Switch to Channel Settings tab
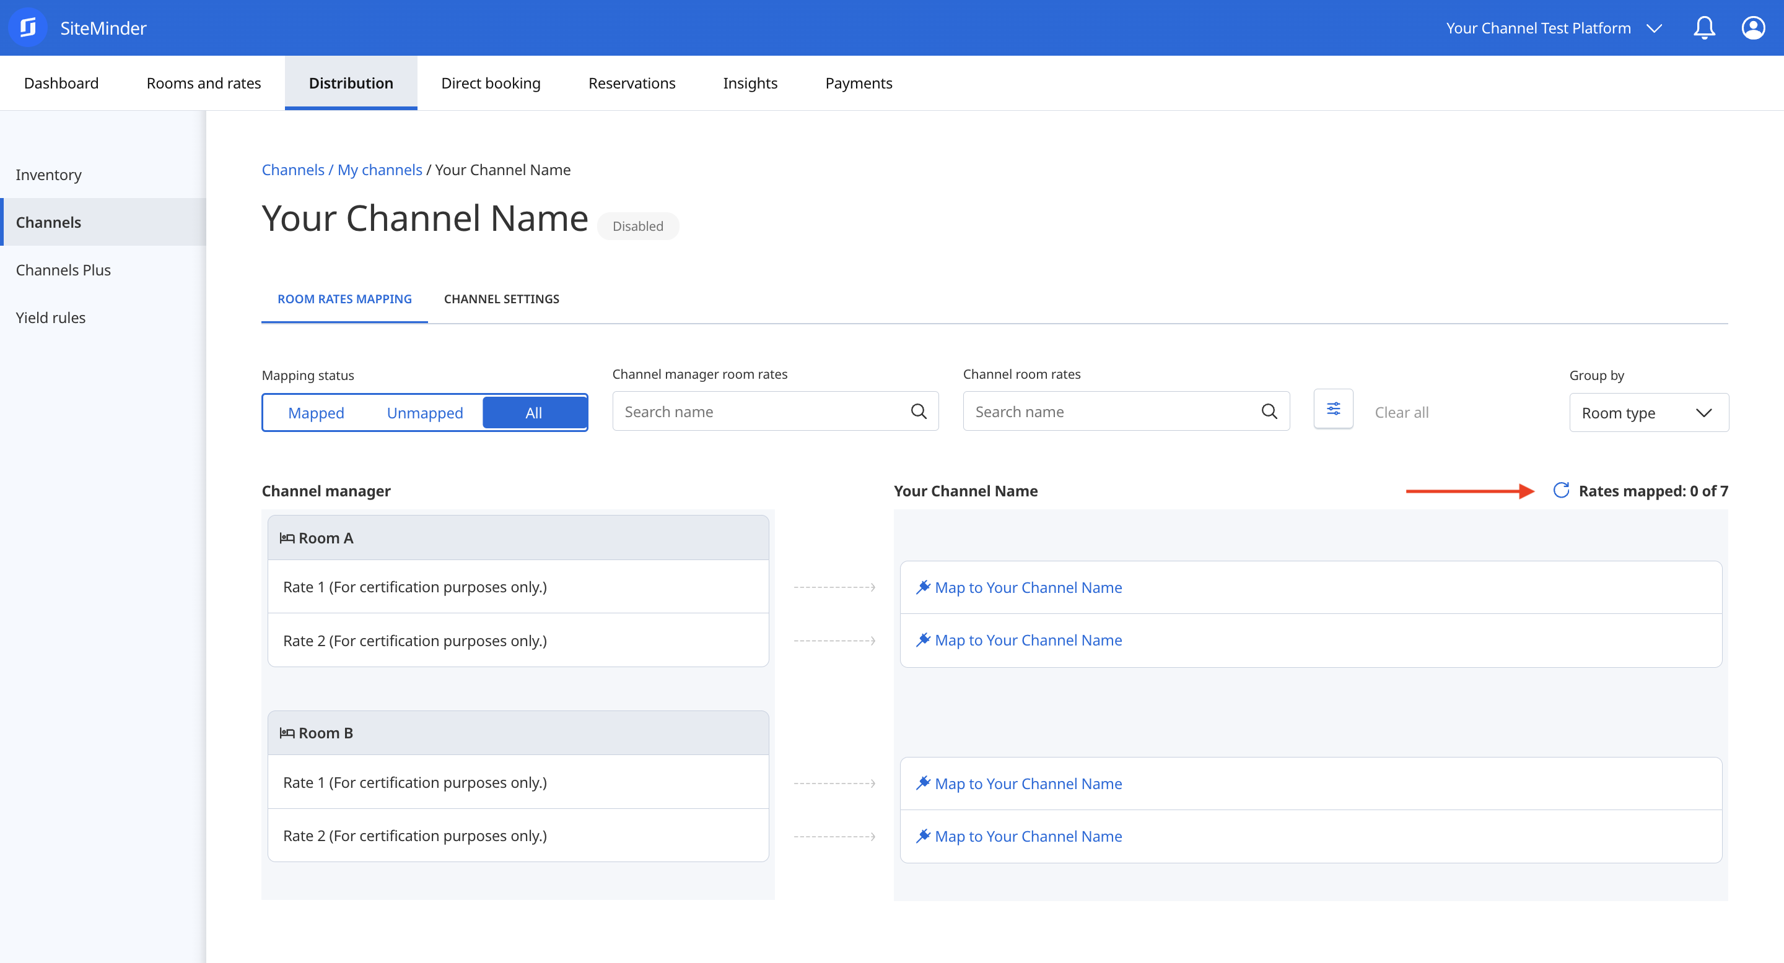This screenshot has width=1784, height=963. click(501, 299)
